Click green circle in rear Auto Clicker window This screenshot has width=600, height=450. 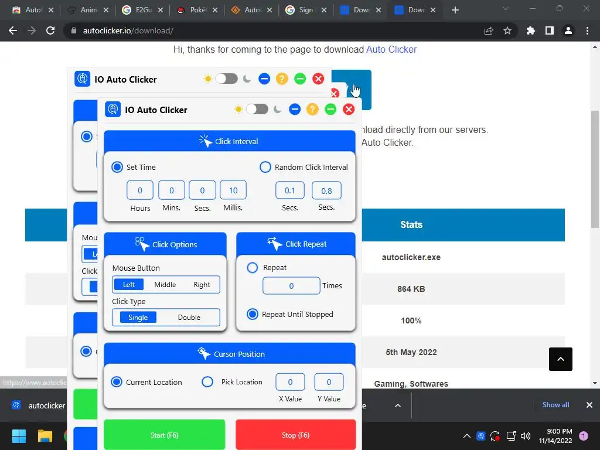point(300,79)
